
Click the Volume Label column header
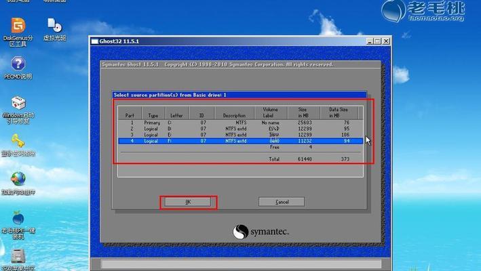[271, 112]
